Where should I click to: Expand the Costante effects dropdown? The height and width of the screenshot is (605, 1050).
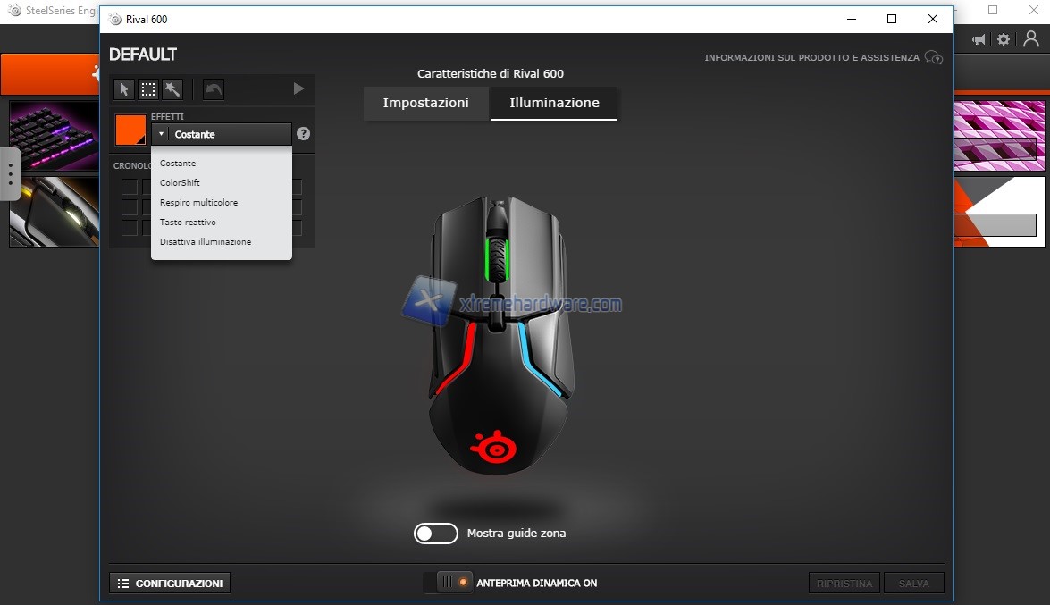tap(222, 134)
